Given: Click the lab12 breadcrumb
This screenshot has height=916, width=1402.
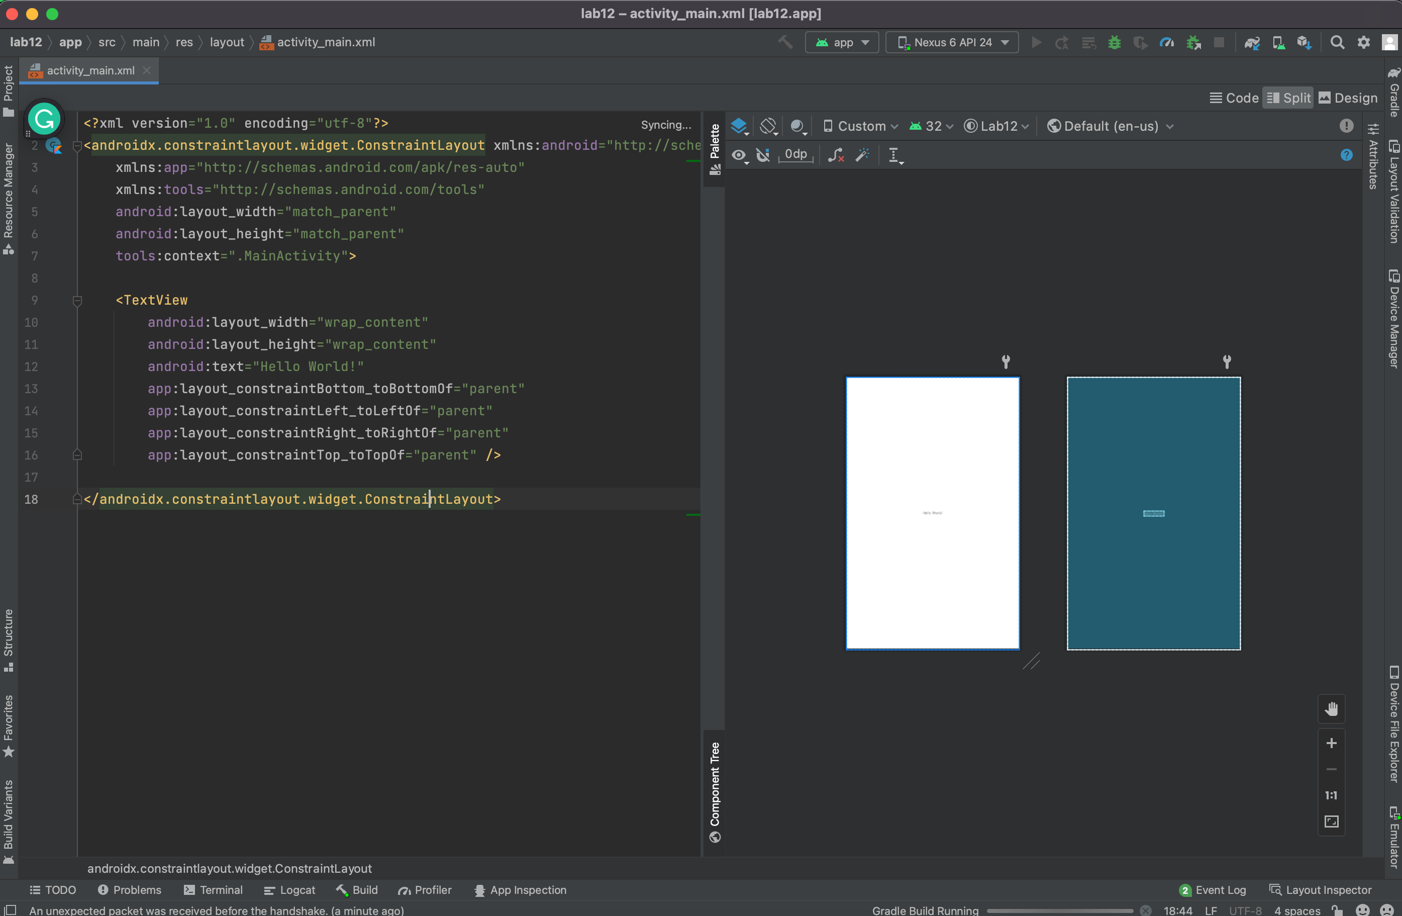Looking at the screenshot, I should pos(26,42).
